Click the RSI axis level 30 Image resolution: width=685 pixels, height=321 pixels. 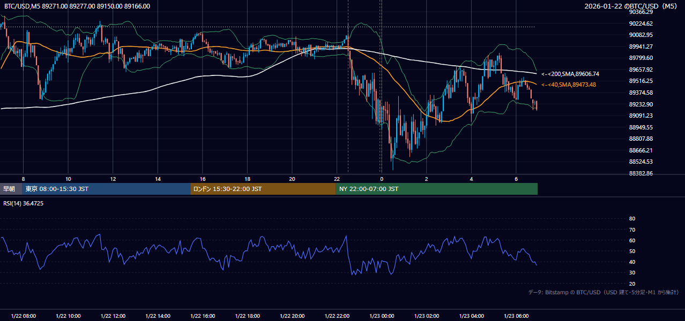point(632,273)
